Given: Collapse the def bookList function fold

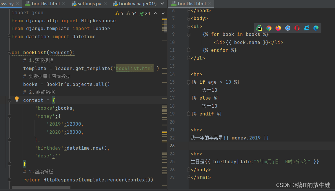Looking at the screenshot, I should 9,52.
